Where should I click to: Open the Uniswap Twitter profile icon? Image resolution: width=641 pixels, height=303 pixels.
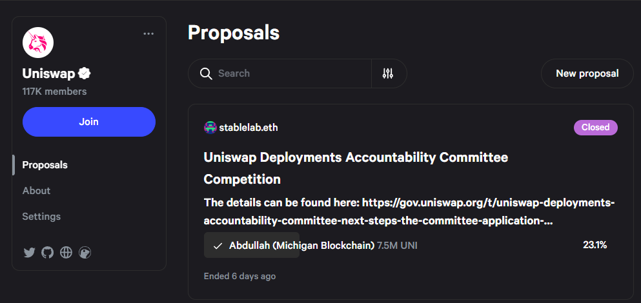(x=29, y=252)
